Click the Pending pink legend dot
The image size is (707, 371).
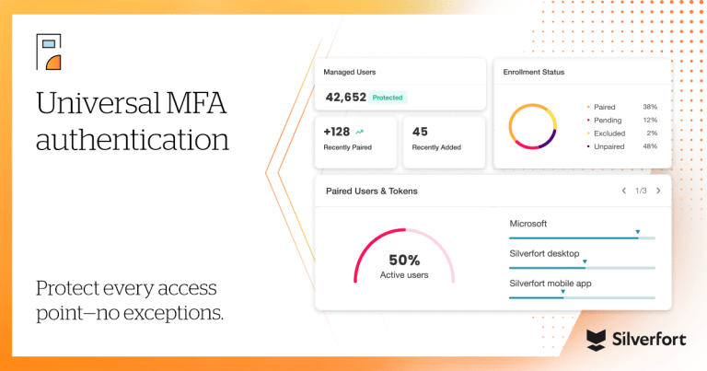tap(588, 121)
